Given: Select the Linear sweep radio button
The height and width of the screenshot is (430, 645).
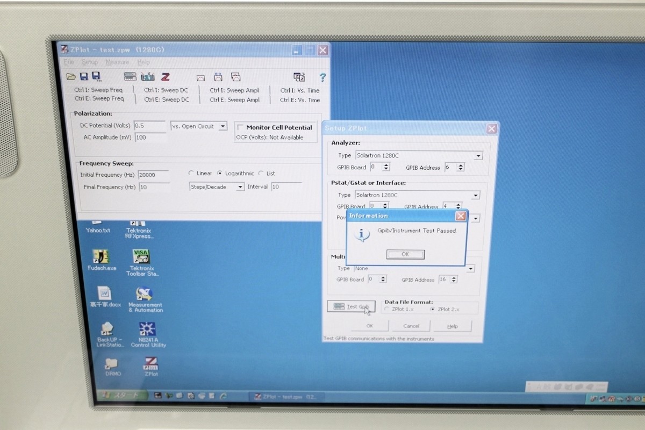Looking at the screenshot, I should [x=191, y=173].
